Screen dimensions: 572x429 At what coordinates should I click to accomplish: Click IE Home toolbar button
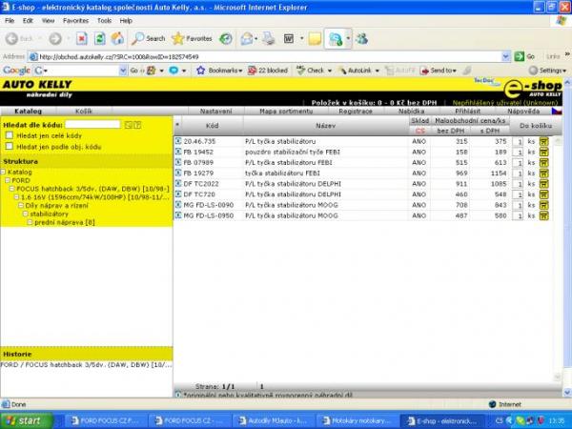pyautogui.click(x=116, y=39)
